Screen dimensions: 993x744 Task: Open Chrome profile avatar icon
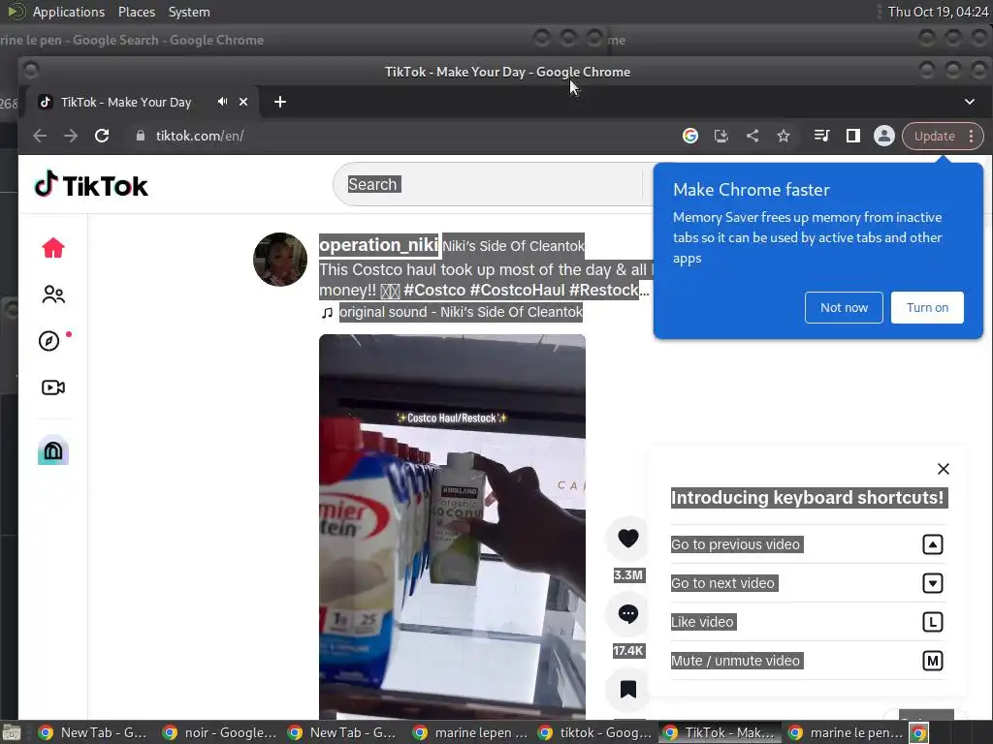coord(884,136)
